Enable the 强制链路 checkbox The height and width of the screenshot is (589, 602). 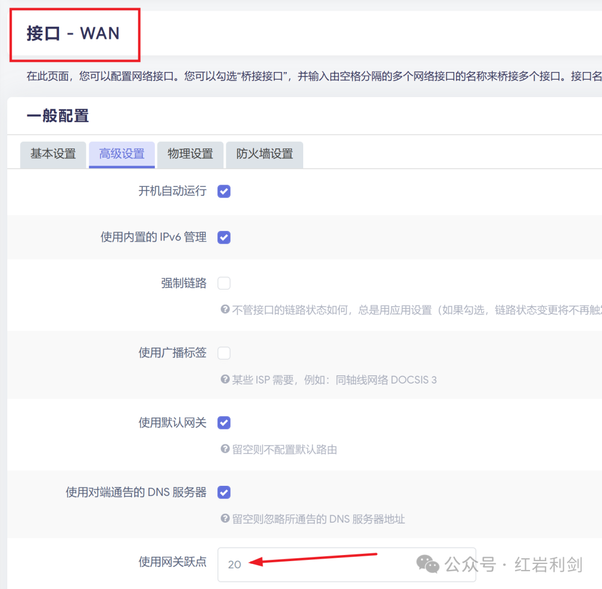tap(224, 283)
